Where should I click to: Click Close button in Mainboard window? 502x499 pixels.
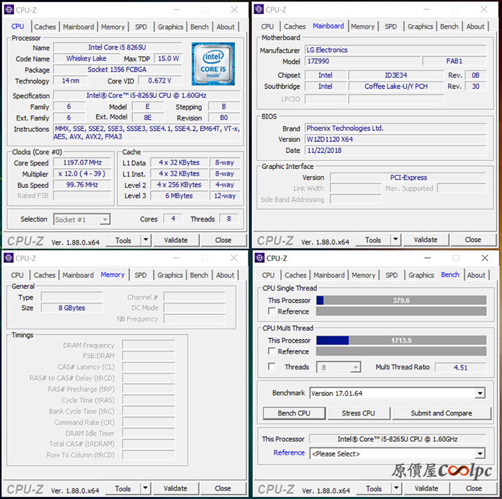pyautogui.click(x=473, y=240)
